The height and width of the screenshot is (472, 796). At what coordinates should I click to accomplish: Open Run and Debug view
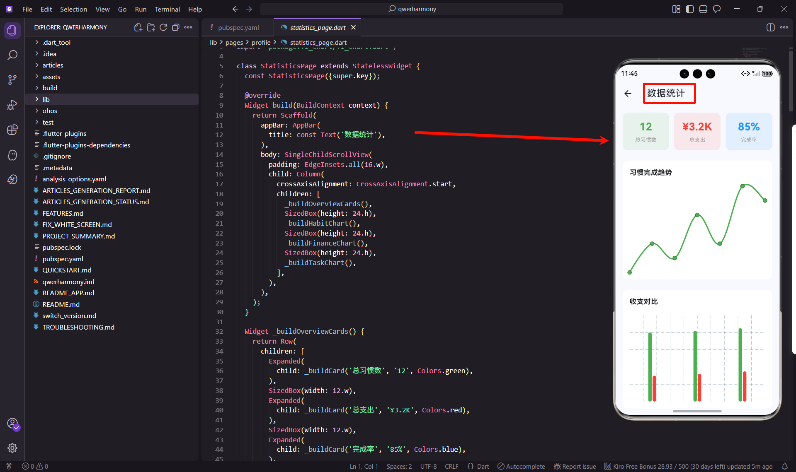point(12,105)
